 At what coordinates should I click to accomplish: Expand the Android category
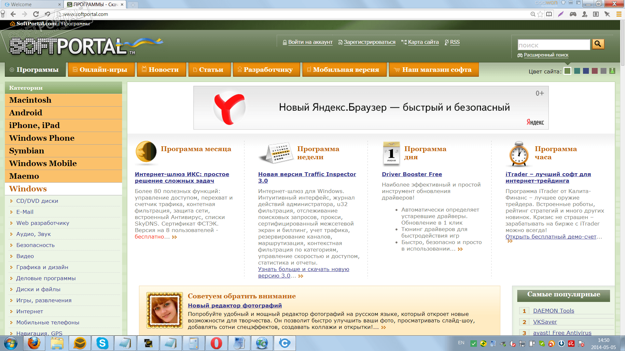pyautogui.click(x=26, y=113)
